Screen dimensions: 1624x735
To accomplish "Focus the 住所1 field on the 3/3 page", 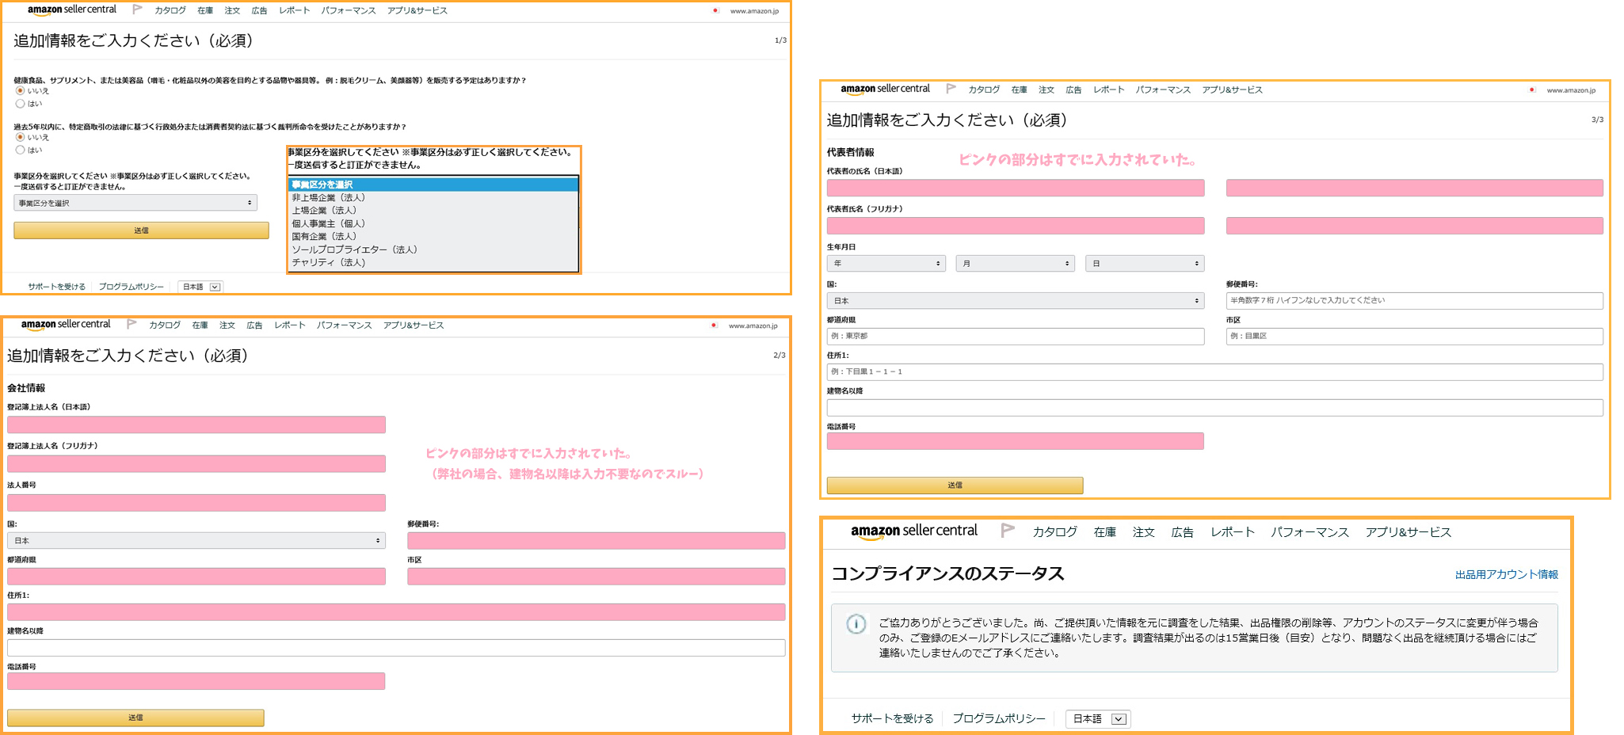I will click(x=1214, y=371).
